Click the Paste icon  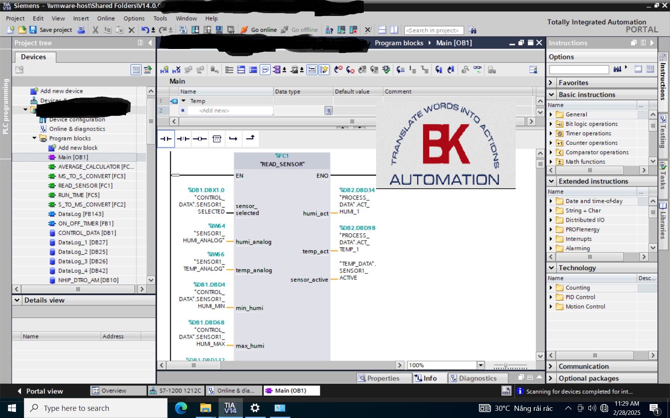pos(119,30)
